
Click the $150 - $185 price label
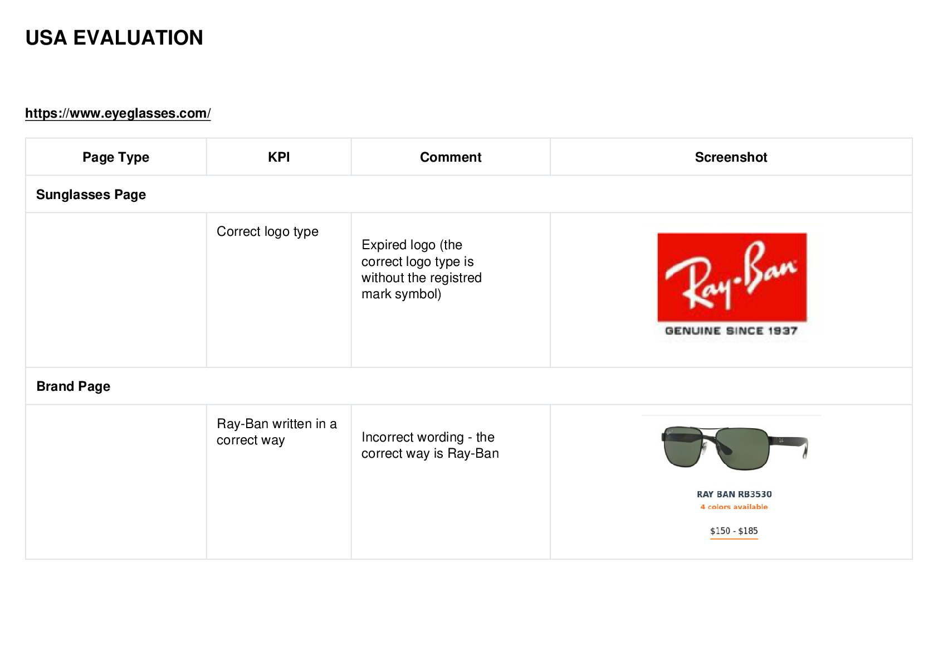(x=734, y=531)
